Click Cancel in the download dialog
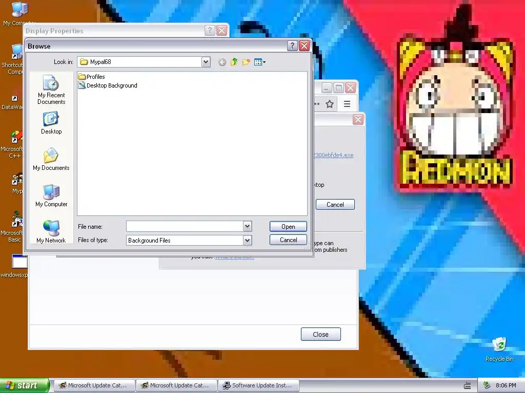Viewport: 525px width, 393px height. coord(335,205)
